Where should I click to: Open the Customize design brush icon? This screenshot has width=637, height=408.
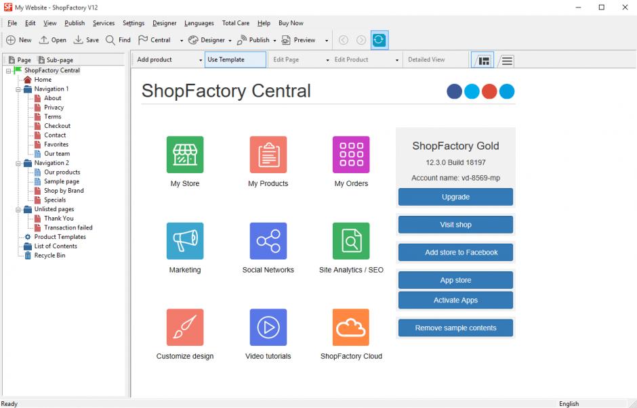185,327
